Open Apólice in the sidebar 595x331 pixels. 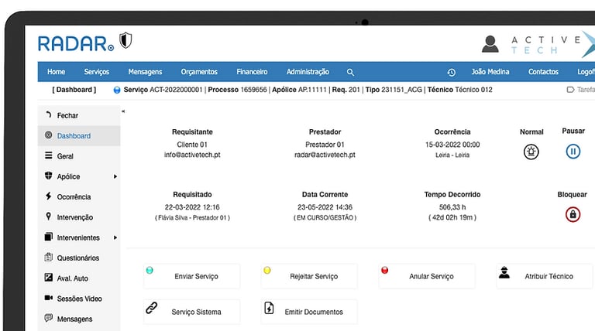coord(79,176)
